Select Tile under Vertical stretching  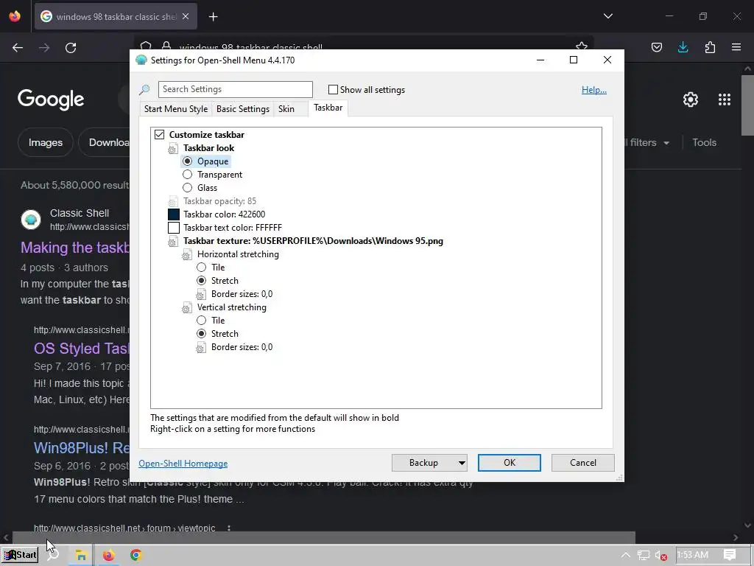(x=202, y=320)
